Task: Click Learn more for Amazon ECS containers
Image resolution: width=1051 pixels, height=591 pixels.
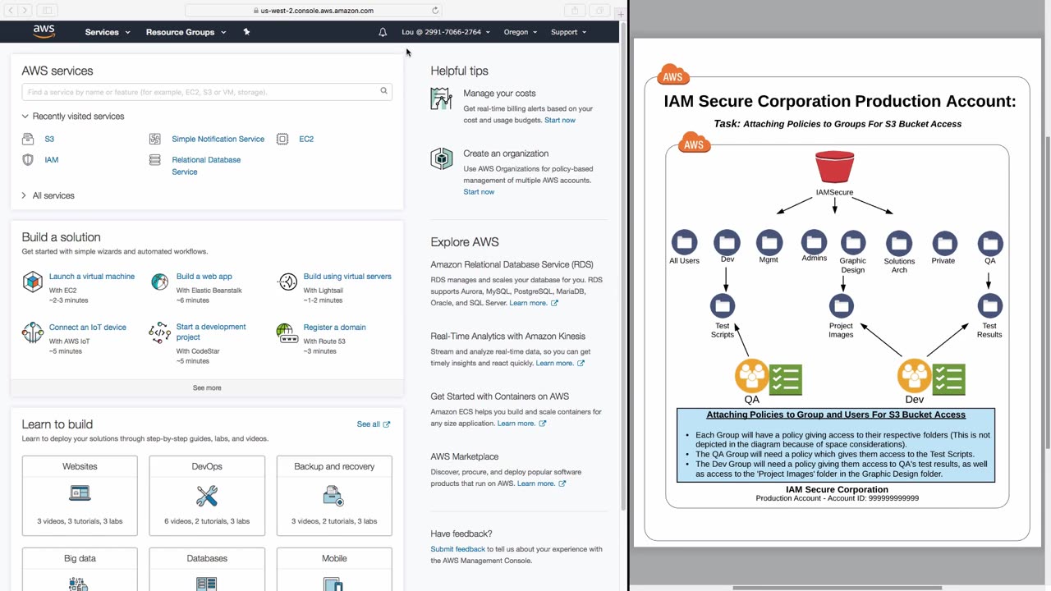Action: [x=521, y=424]
